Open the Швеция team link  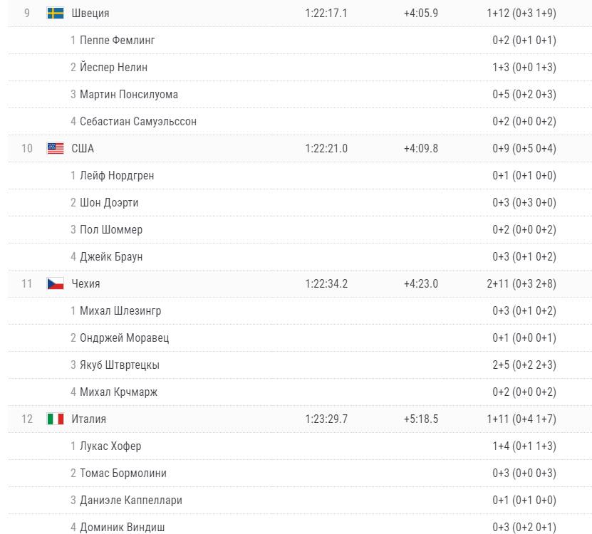[x=90, y=14]
